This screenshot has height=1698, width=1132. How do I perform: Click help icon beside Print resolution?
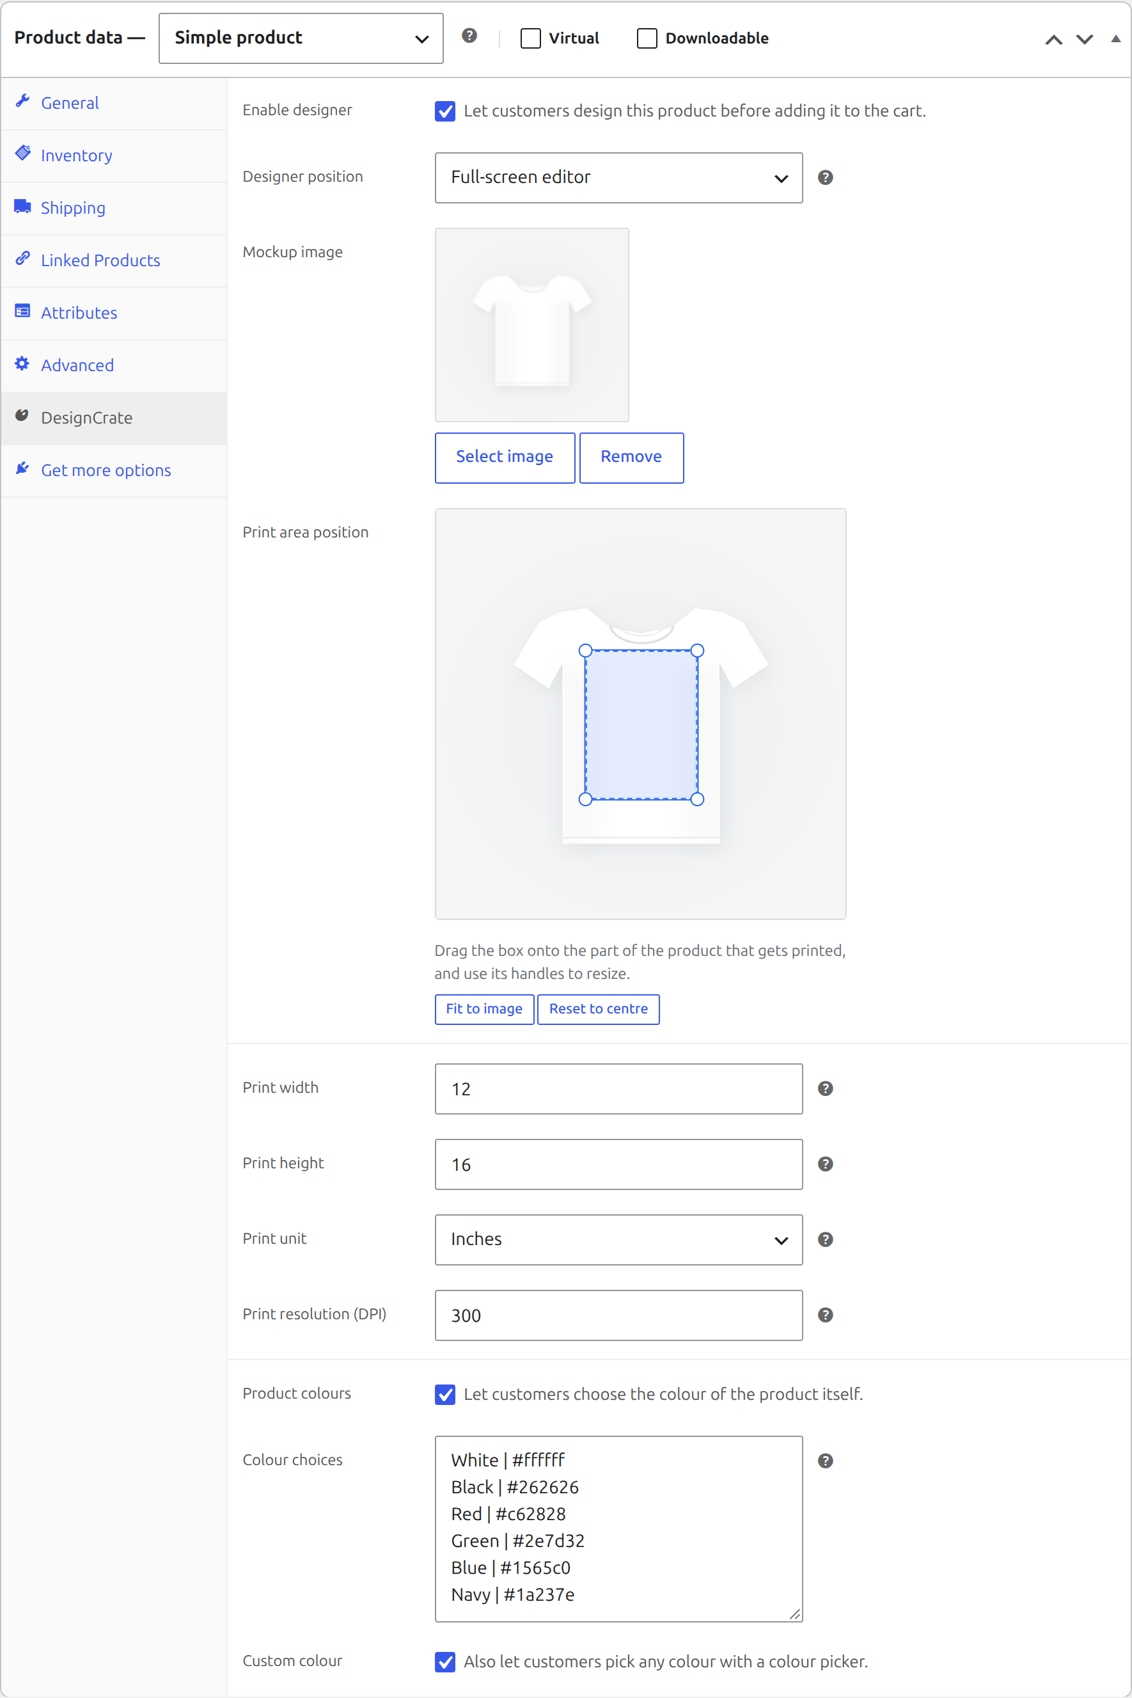(825, 1315)
